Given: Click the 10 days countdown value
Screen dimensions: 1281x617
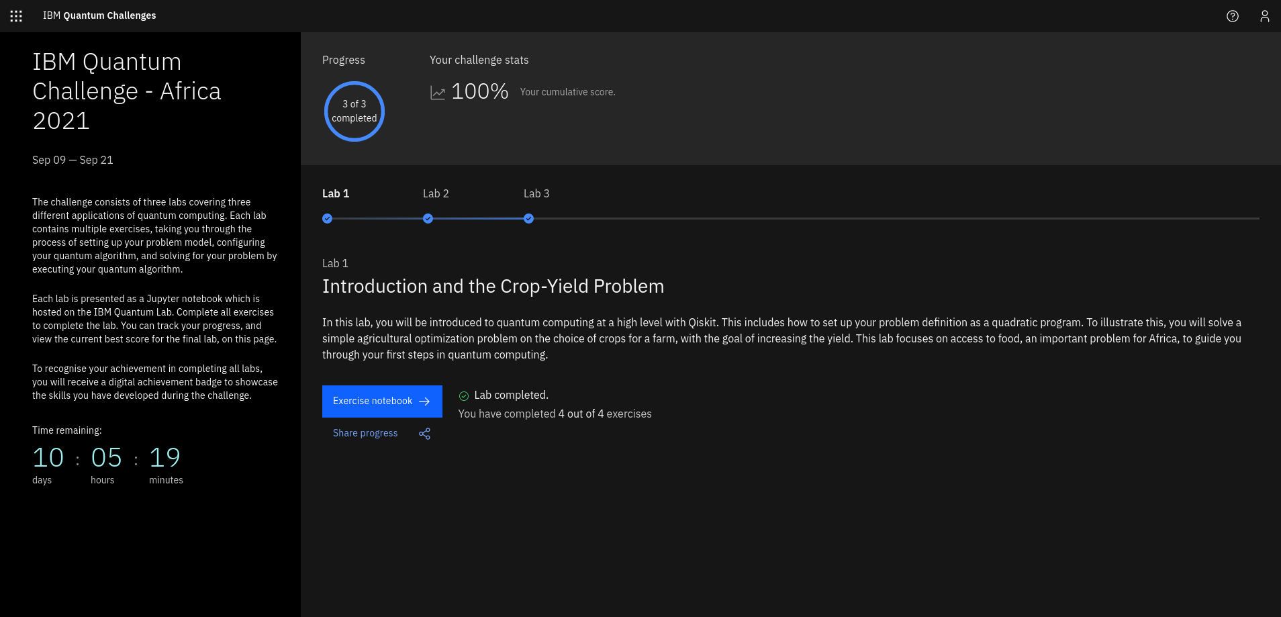Looking at the screenshot, I should click(48, 458).
